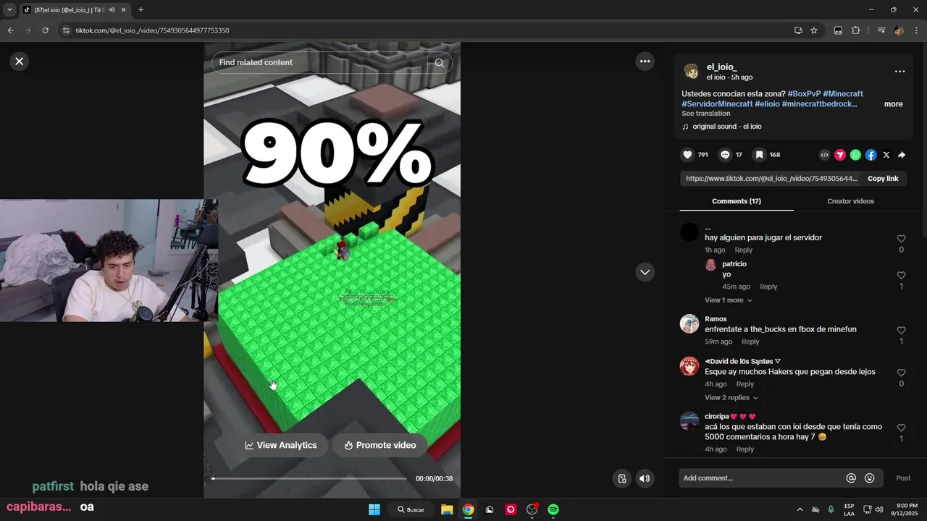Viewport: 927px width, 521px height.
Task: Open the Chrome tab search dropdown arrow
Action: (9, 10)
